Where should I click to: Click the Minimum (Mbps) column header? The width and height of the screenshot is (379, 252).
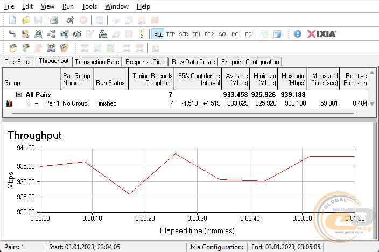[264, 79]
